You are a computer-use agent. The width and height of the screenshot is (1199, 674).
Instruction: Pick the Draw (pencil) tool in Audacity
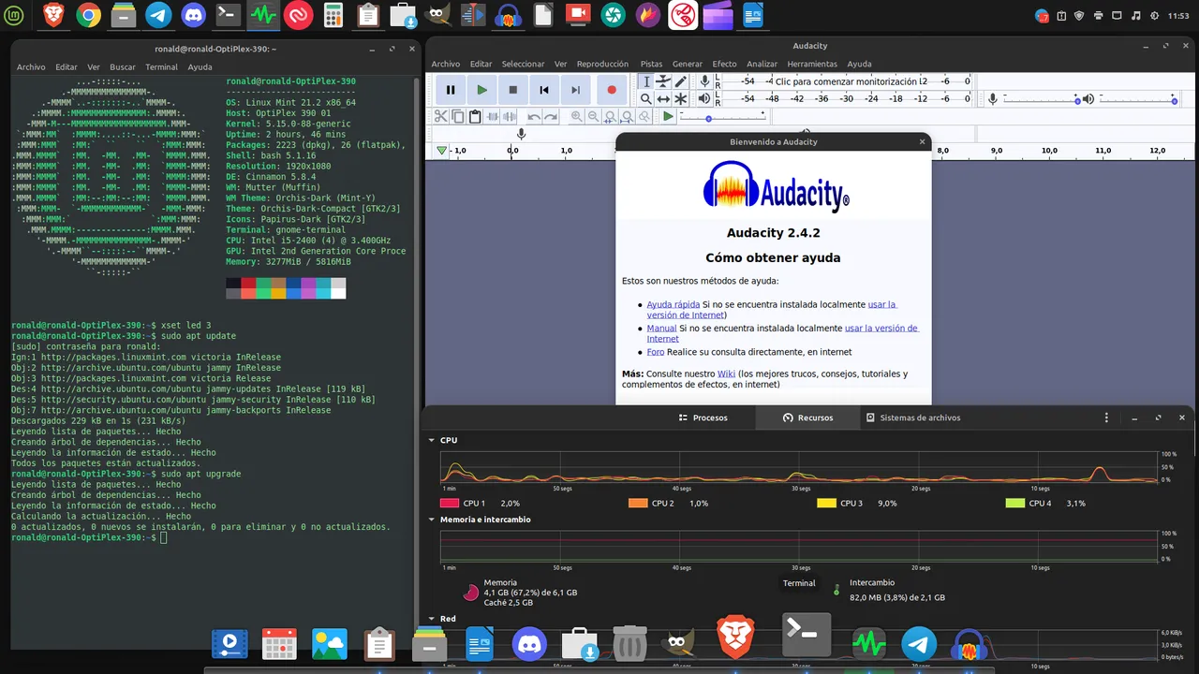pyautogui.click(x=681, y=82)
